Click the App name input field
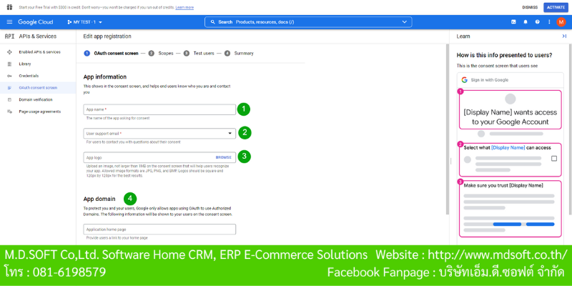Viewport: 572px width, 286px height. point(159,109)
